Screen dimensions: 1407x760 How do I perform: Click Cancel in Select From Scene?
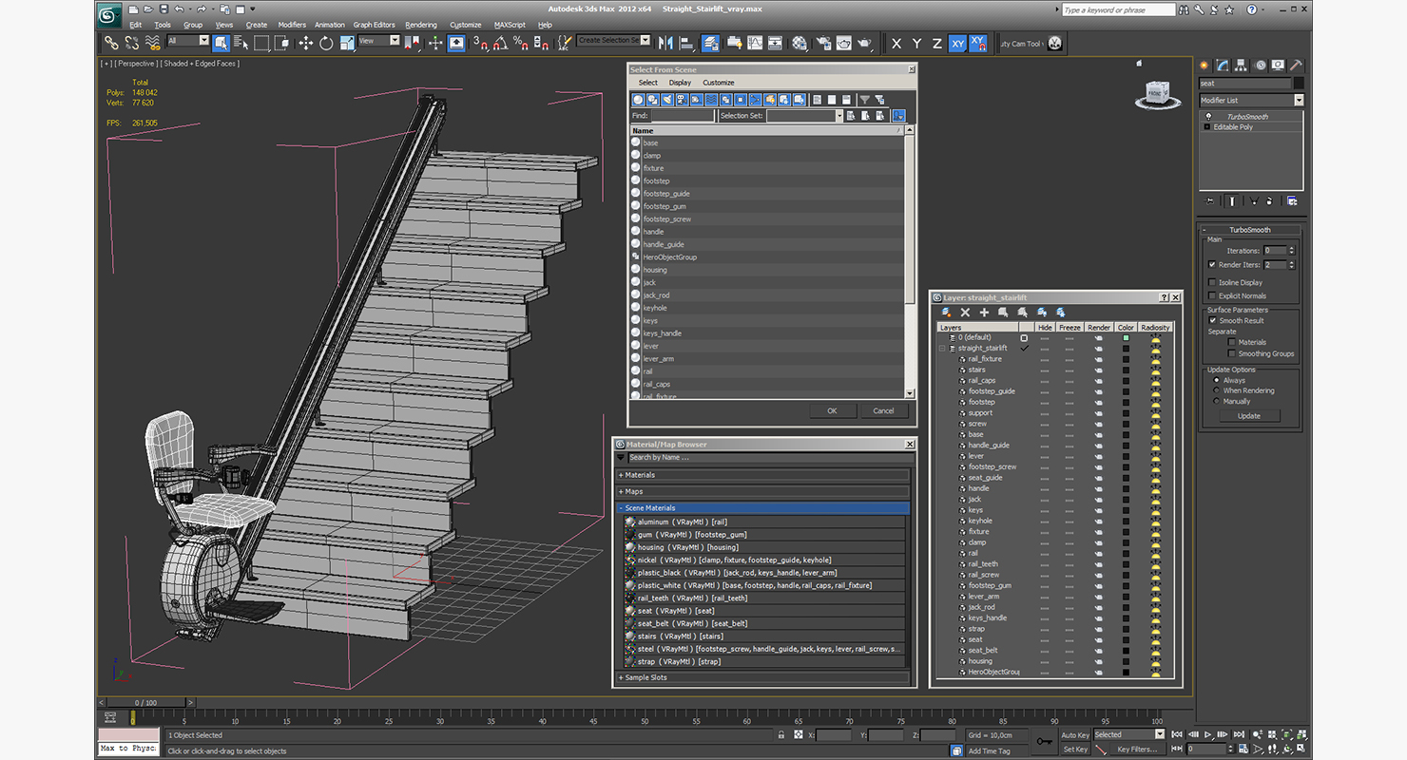[x=883, y=410]
